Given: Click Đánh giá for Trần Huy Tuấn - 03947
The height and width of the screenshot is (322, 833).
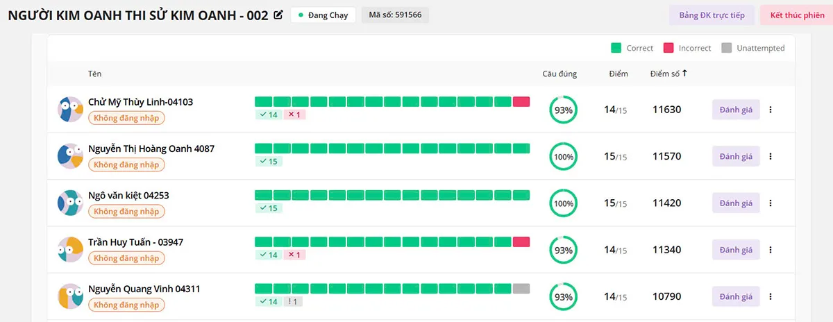Looking at the screenshot, I should tap(736, 250).
